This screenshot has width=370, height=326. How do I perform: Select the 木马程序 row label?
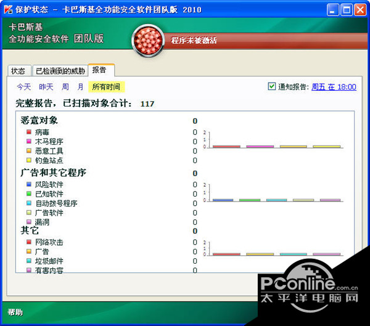tap(49, 142)
